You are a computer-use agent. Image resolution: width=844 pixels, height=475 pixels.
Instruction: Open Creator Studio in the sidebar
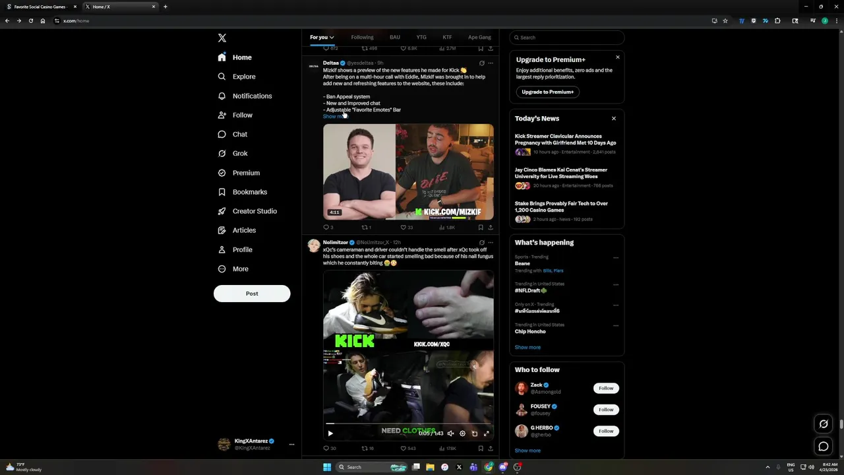click(x=247, y=211)
